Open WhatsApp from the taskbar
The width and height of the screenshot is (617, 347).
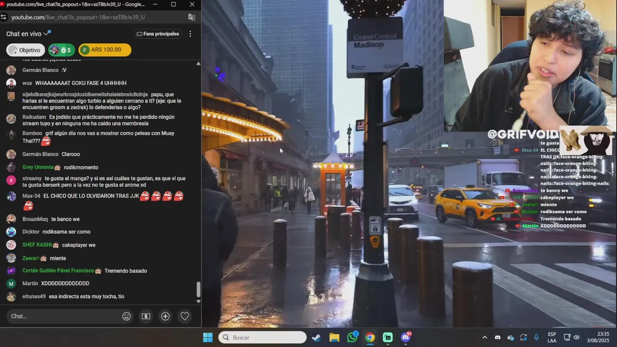tap(352, 337)
